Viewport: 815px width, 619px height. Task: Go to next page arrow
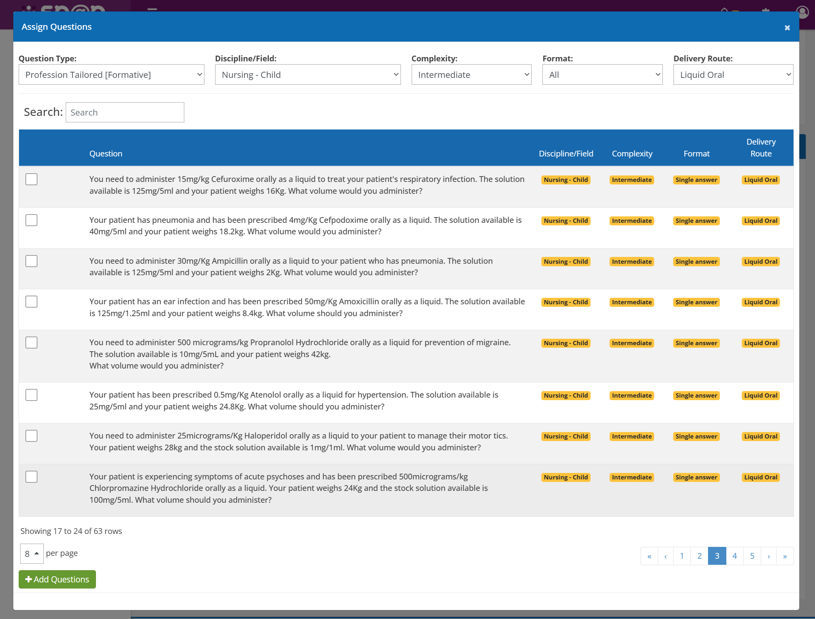(x=769, y=556)
